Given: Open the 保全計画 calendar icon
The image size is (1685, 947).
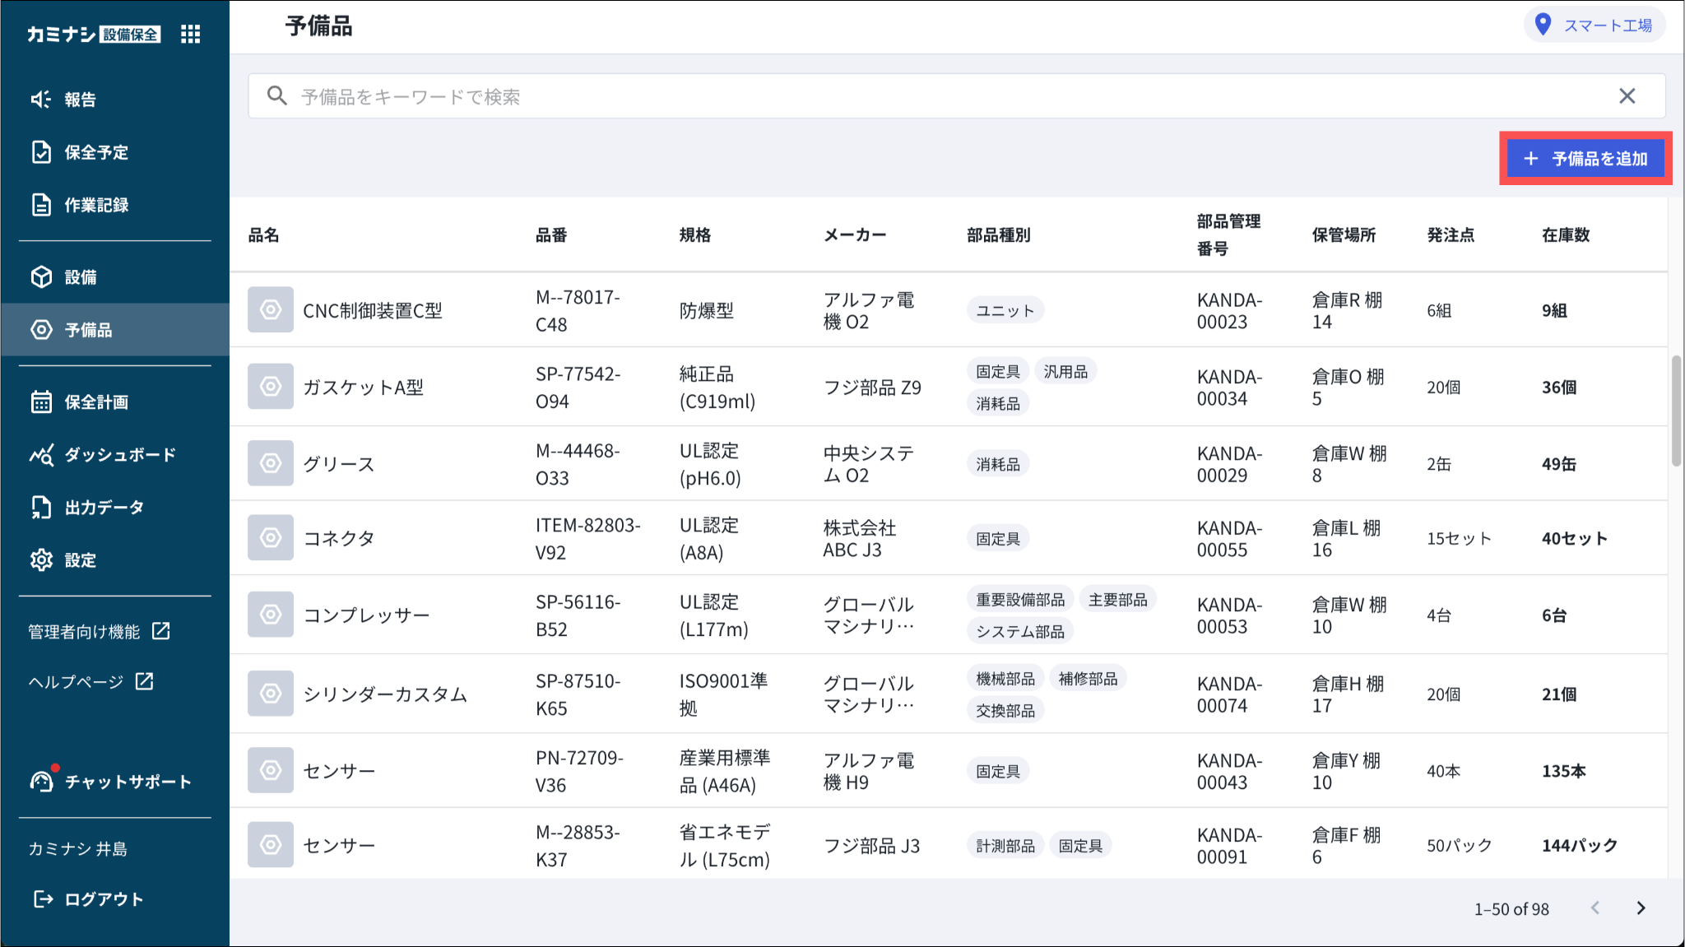Looking at the screenshot, I should tap(41, 402).
